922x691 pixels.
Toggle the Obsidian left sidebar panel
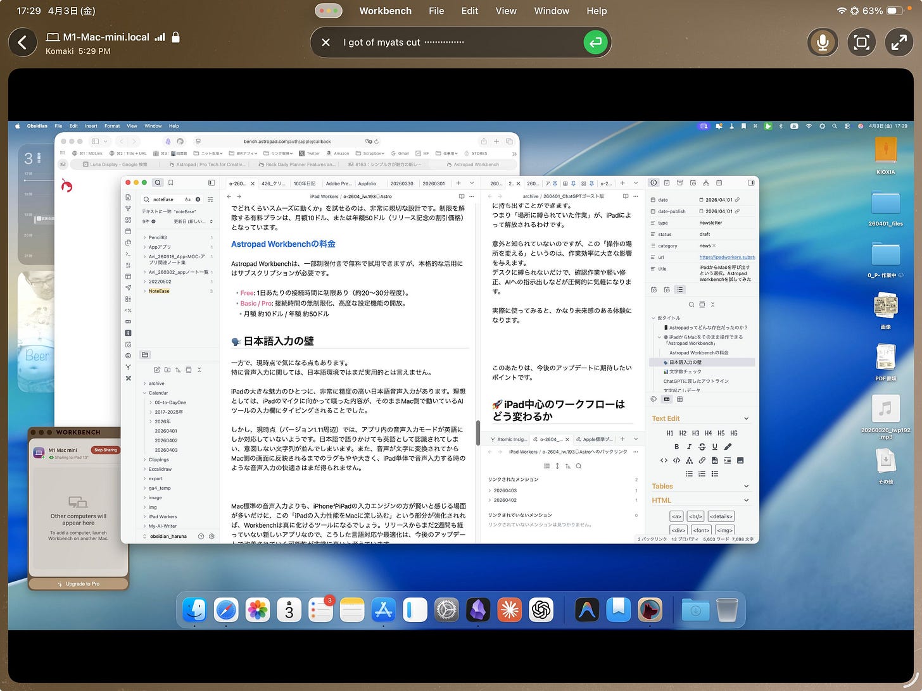(x=212, y=183)
